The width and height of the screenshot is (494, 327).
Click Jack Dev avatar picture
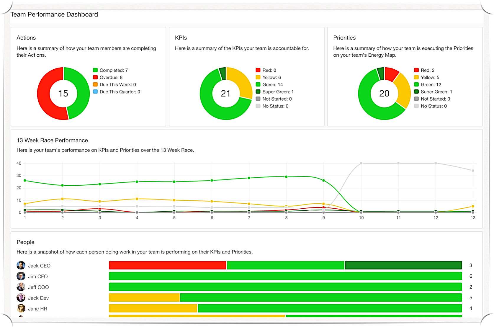pyautogui.click(x=21, y=298)
